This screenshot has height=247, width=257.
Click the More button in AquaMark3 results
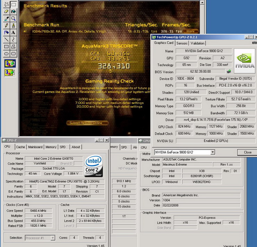pyautogui.click(x=190, y=31)
